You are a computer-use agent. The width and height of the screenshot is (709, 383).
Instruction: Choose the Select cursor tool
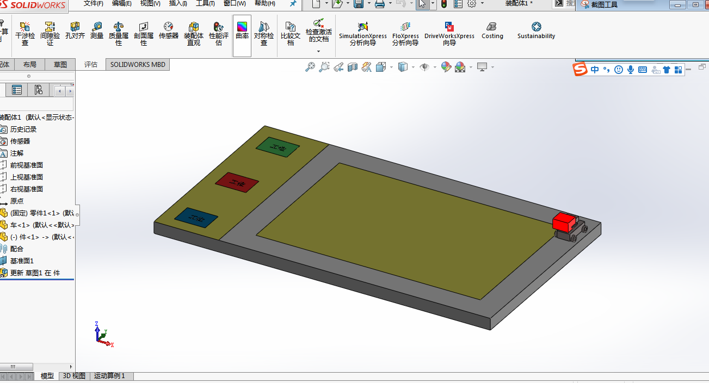[x=422, y=4]
